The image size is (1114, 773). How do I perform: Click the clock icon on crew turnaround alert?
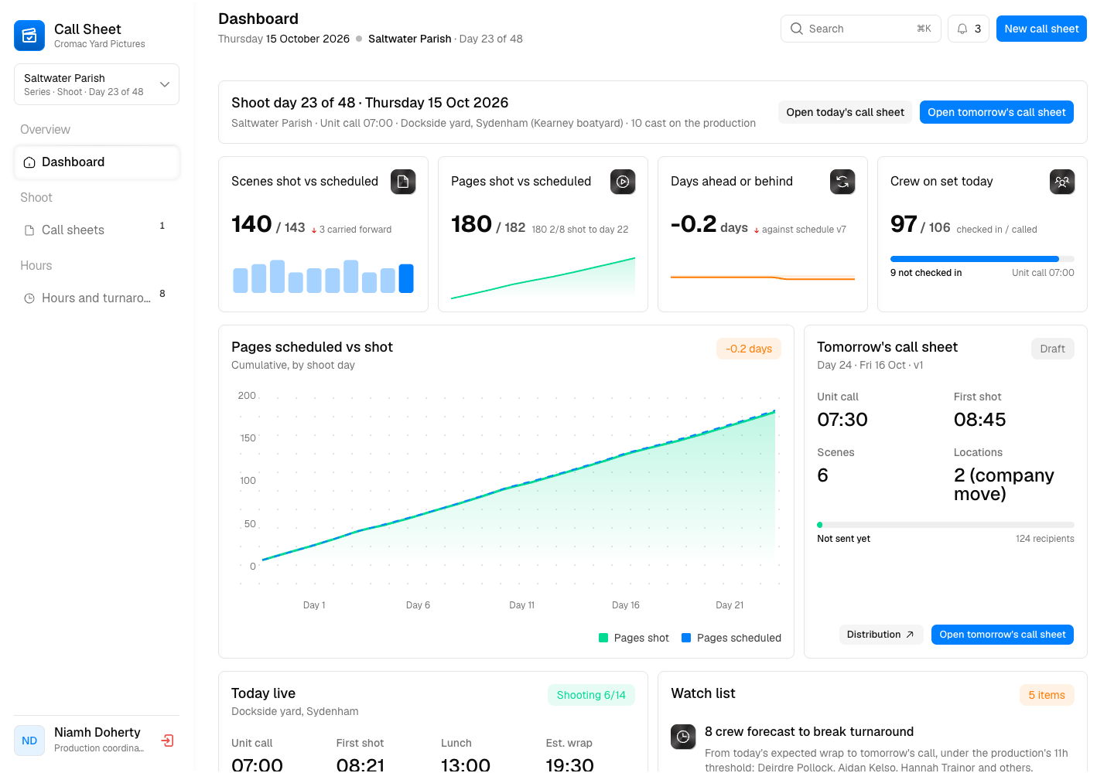683,737
